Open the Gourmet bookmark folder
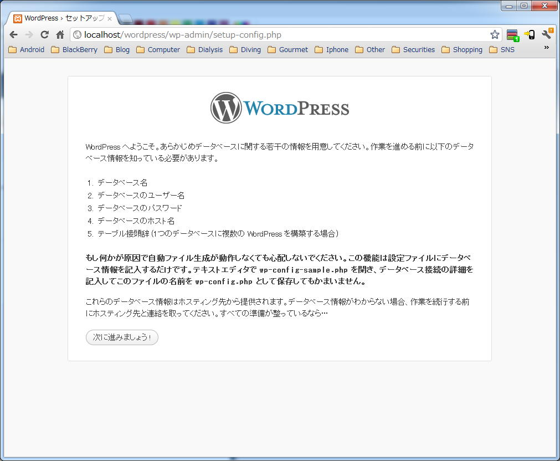 (x=287, y=50)
